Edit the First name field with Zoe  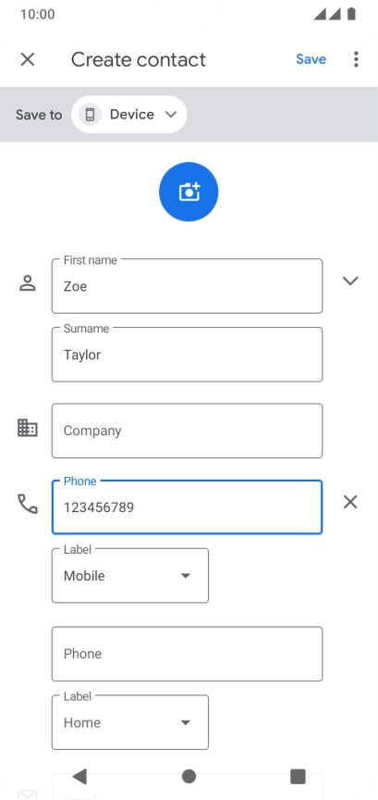click(x=187, y=286)
